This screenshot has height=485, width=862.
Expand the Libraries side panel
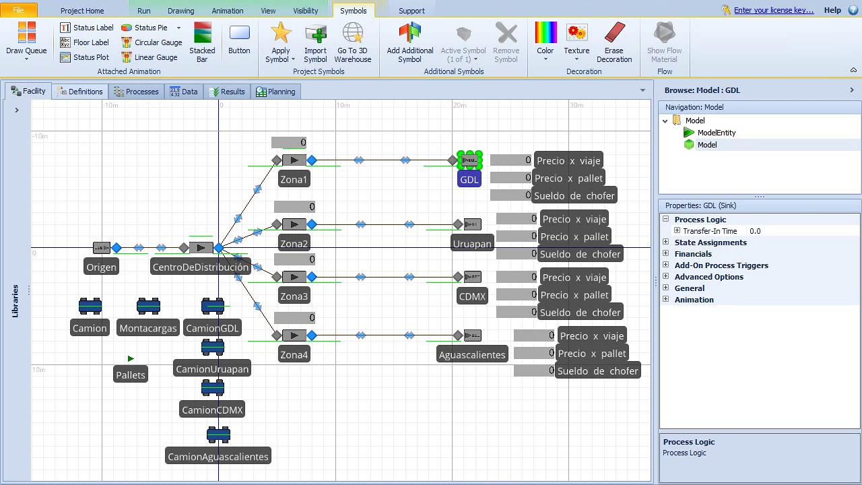[17, 110]
